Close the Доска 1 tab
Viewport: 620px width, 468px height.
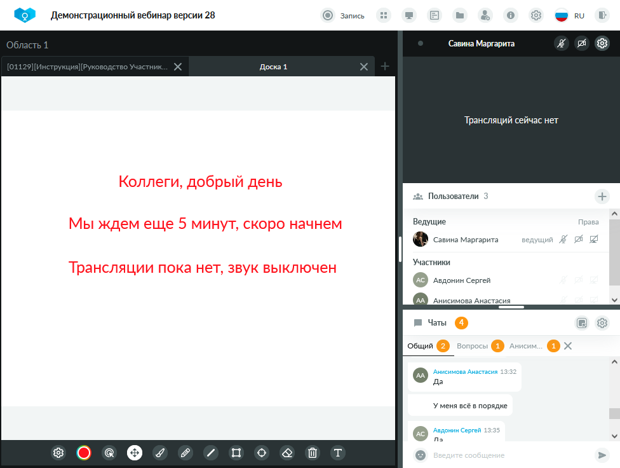click(x=364, y=67)
